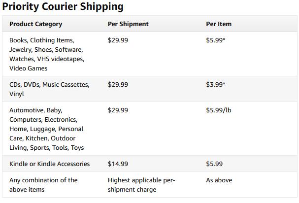Click the $14.99 per shipment price
The image size is (299, 203).
point(118,164)
